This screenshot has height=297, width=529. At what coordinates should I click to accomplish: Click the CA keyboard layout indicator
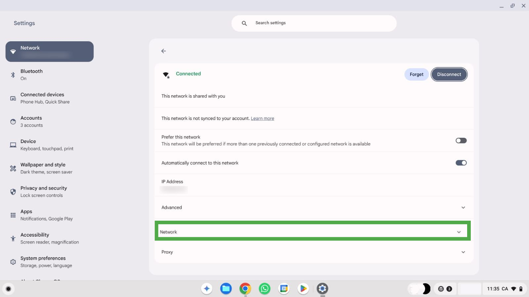pyautogui.click(x=505, y=289)
